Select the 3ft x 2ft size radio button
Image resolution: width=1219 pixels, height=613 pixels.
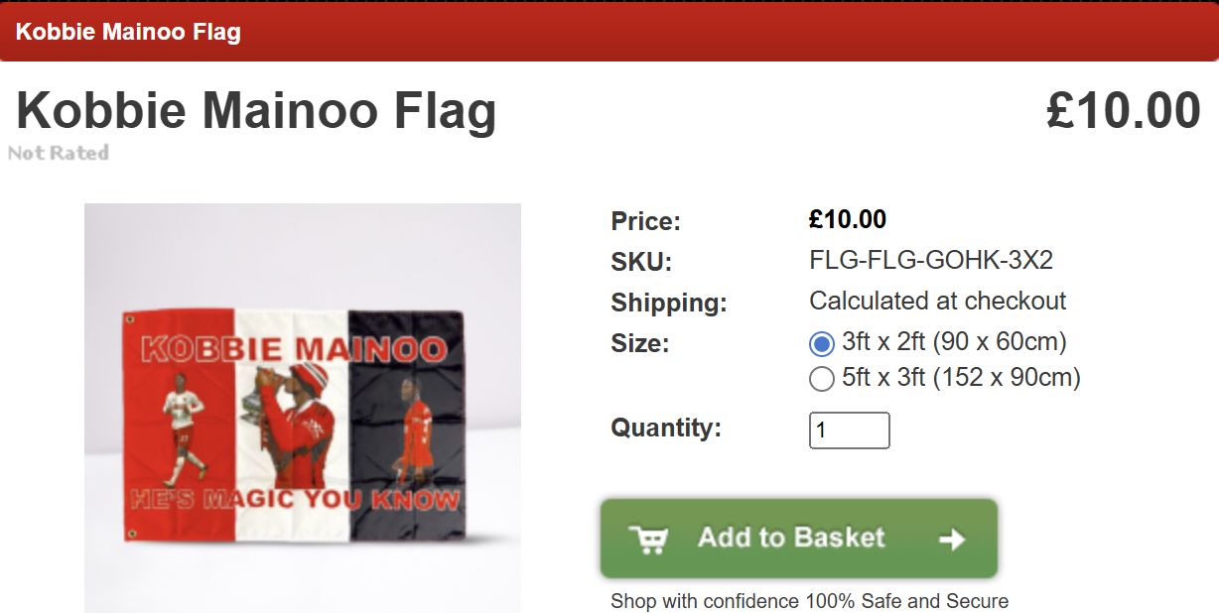point(822,344)
